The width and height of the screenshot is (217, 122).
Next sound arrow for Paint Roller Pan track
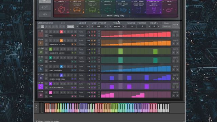[x=75, y=70]
